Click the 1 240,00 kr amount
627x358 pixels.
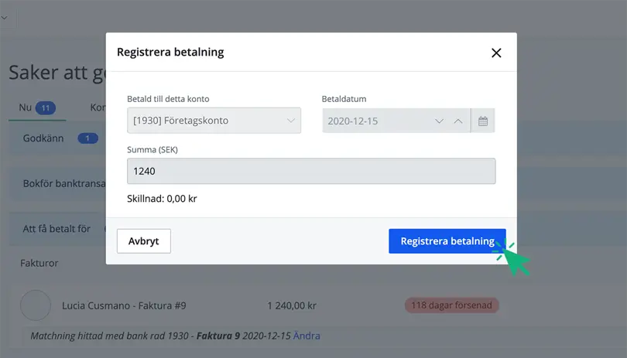[x=292, y=305]
